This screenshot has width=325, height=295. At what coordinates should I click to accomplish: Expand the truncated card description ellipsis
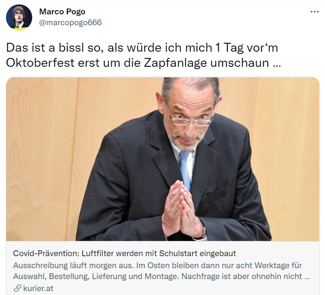[307, 278]
